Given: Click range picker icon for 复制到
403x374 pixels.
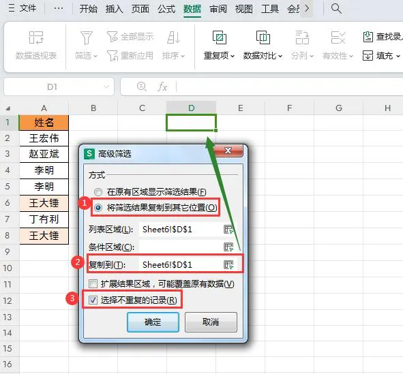Looking at the screenshot, I should click(x=228, y=264).
